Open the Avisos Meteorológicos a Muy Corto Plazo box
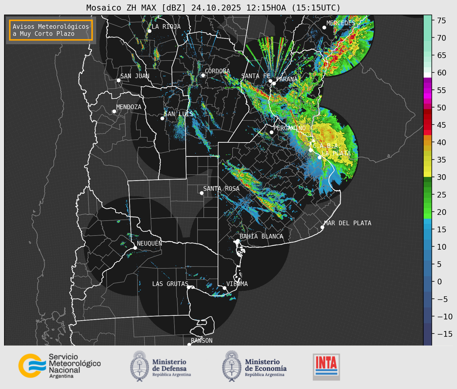The width and height of the screenshot is (457, 389). click(x=51, y=30)
